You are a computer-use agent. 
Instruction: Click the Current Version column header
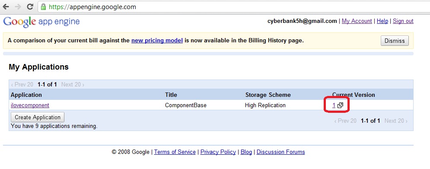click(354, 95)
